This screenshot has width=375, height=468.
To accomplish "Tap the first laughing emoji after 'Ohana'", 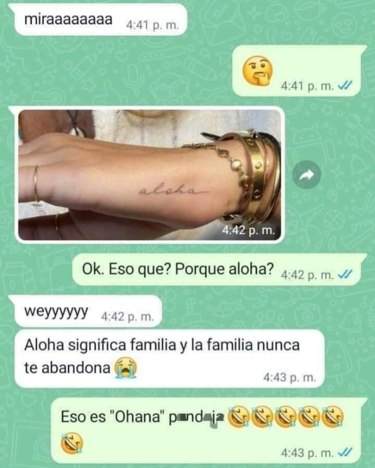I will click(x=239, y=417).
